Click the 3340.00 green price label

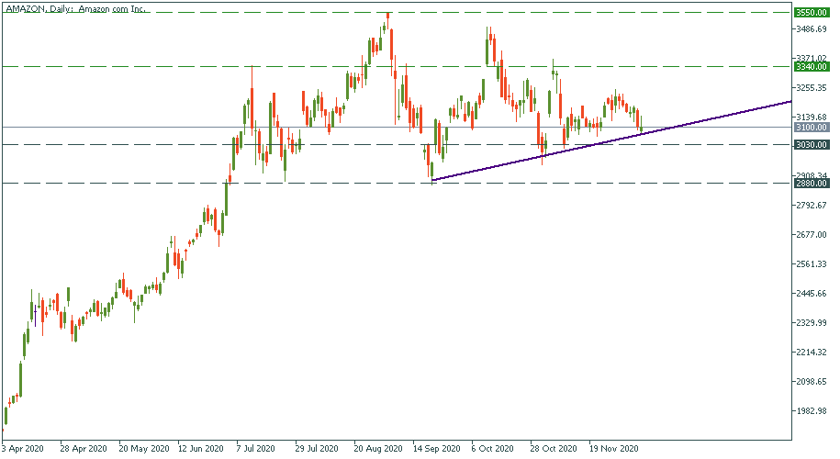[x=812, y=66]
